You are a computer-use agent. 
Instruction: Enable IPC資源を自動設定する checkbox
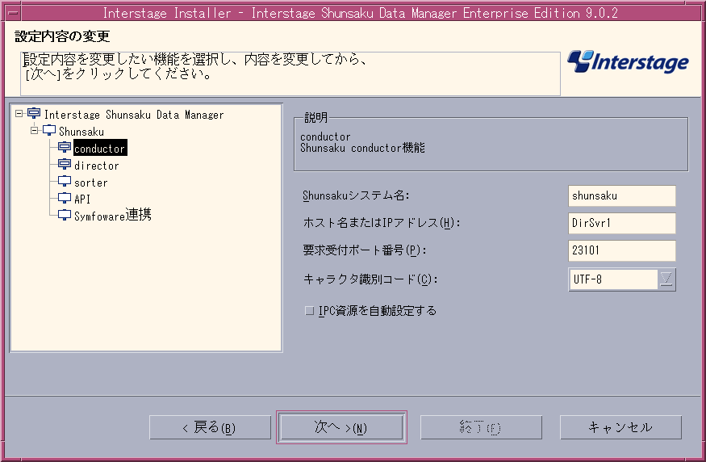coord(309,310)
